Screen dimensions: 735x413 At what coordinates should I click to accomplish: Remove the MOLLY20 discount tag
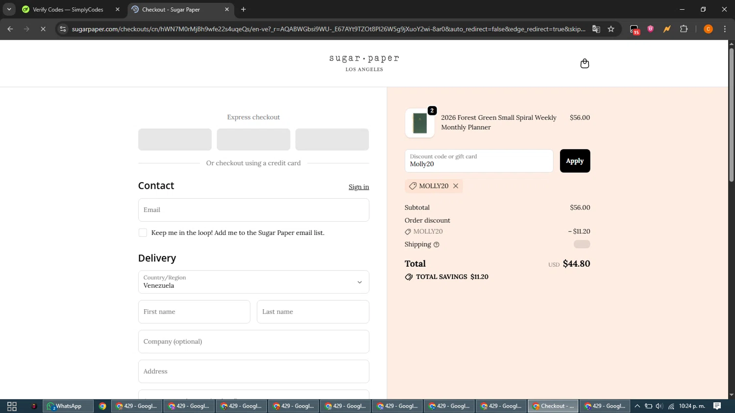[x=456, y=186]
